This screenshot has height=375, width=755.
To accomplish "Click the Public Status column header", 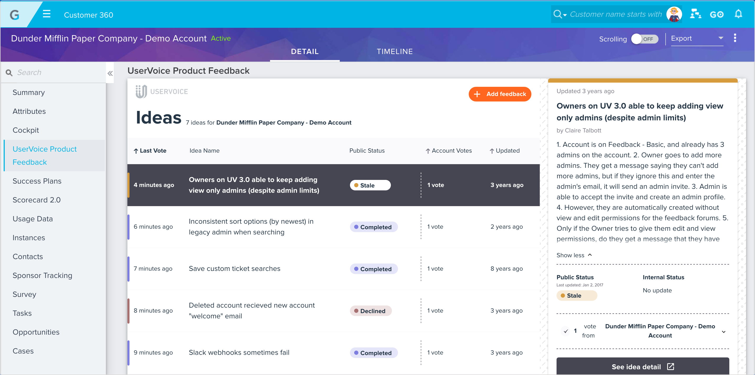I will [x=367, y=151].
